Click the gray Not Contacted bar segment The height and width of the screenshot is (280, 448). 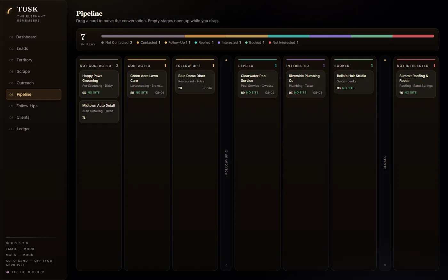pyautogui.click(x=143, y=36)
